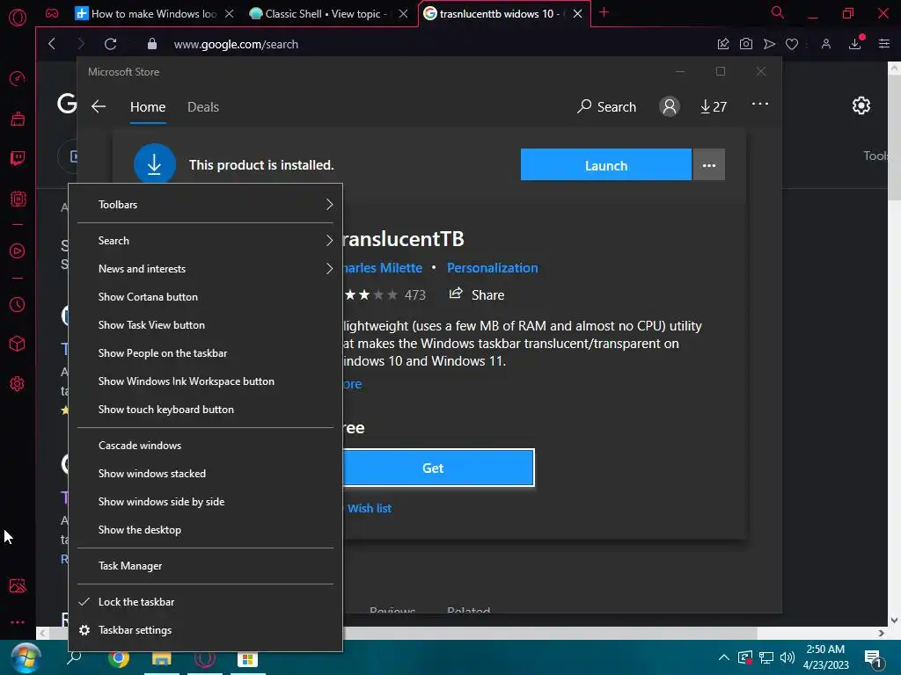Open the Home tab in Store
This screenshot has width=901, height=675.
(x=148, y=106)
